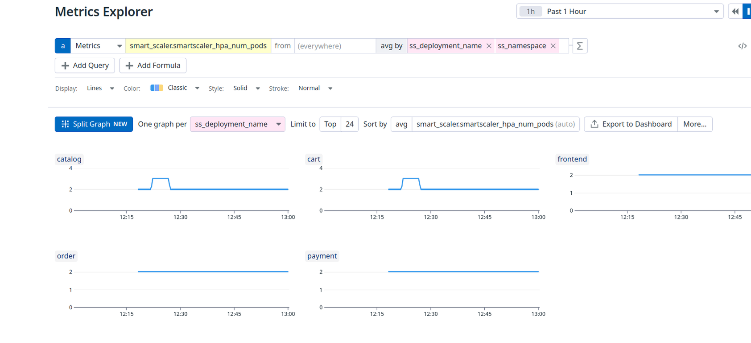Click the 12:45 tick on cart graph

pos(485,217)
